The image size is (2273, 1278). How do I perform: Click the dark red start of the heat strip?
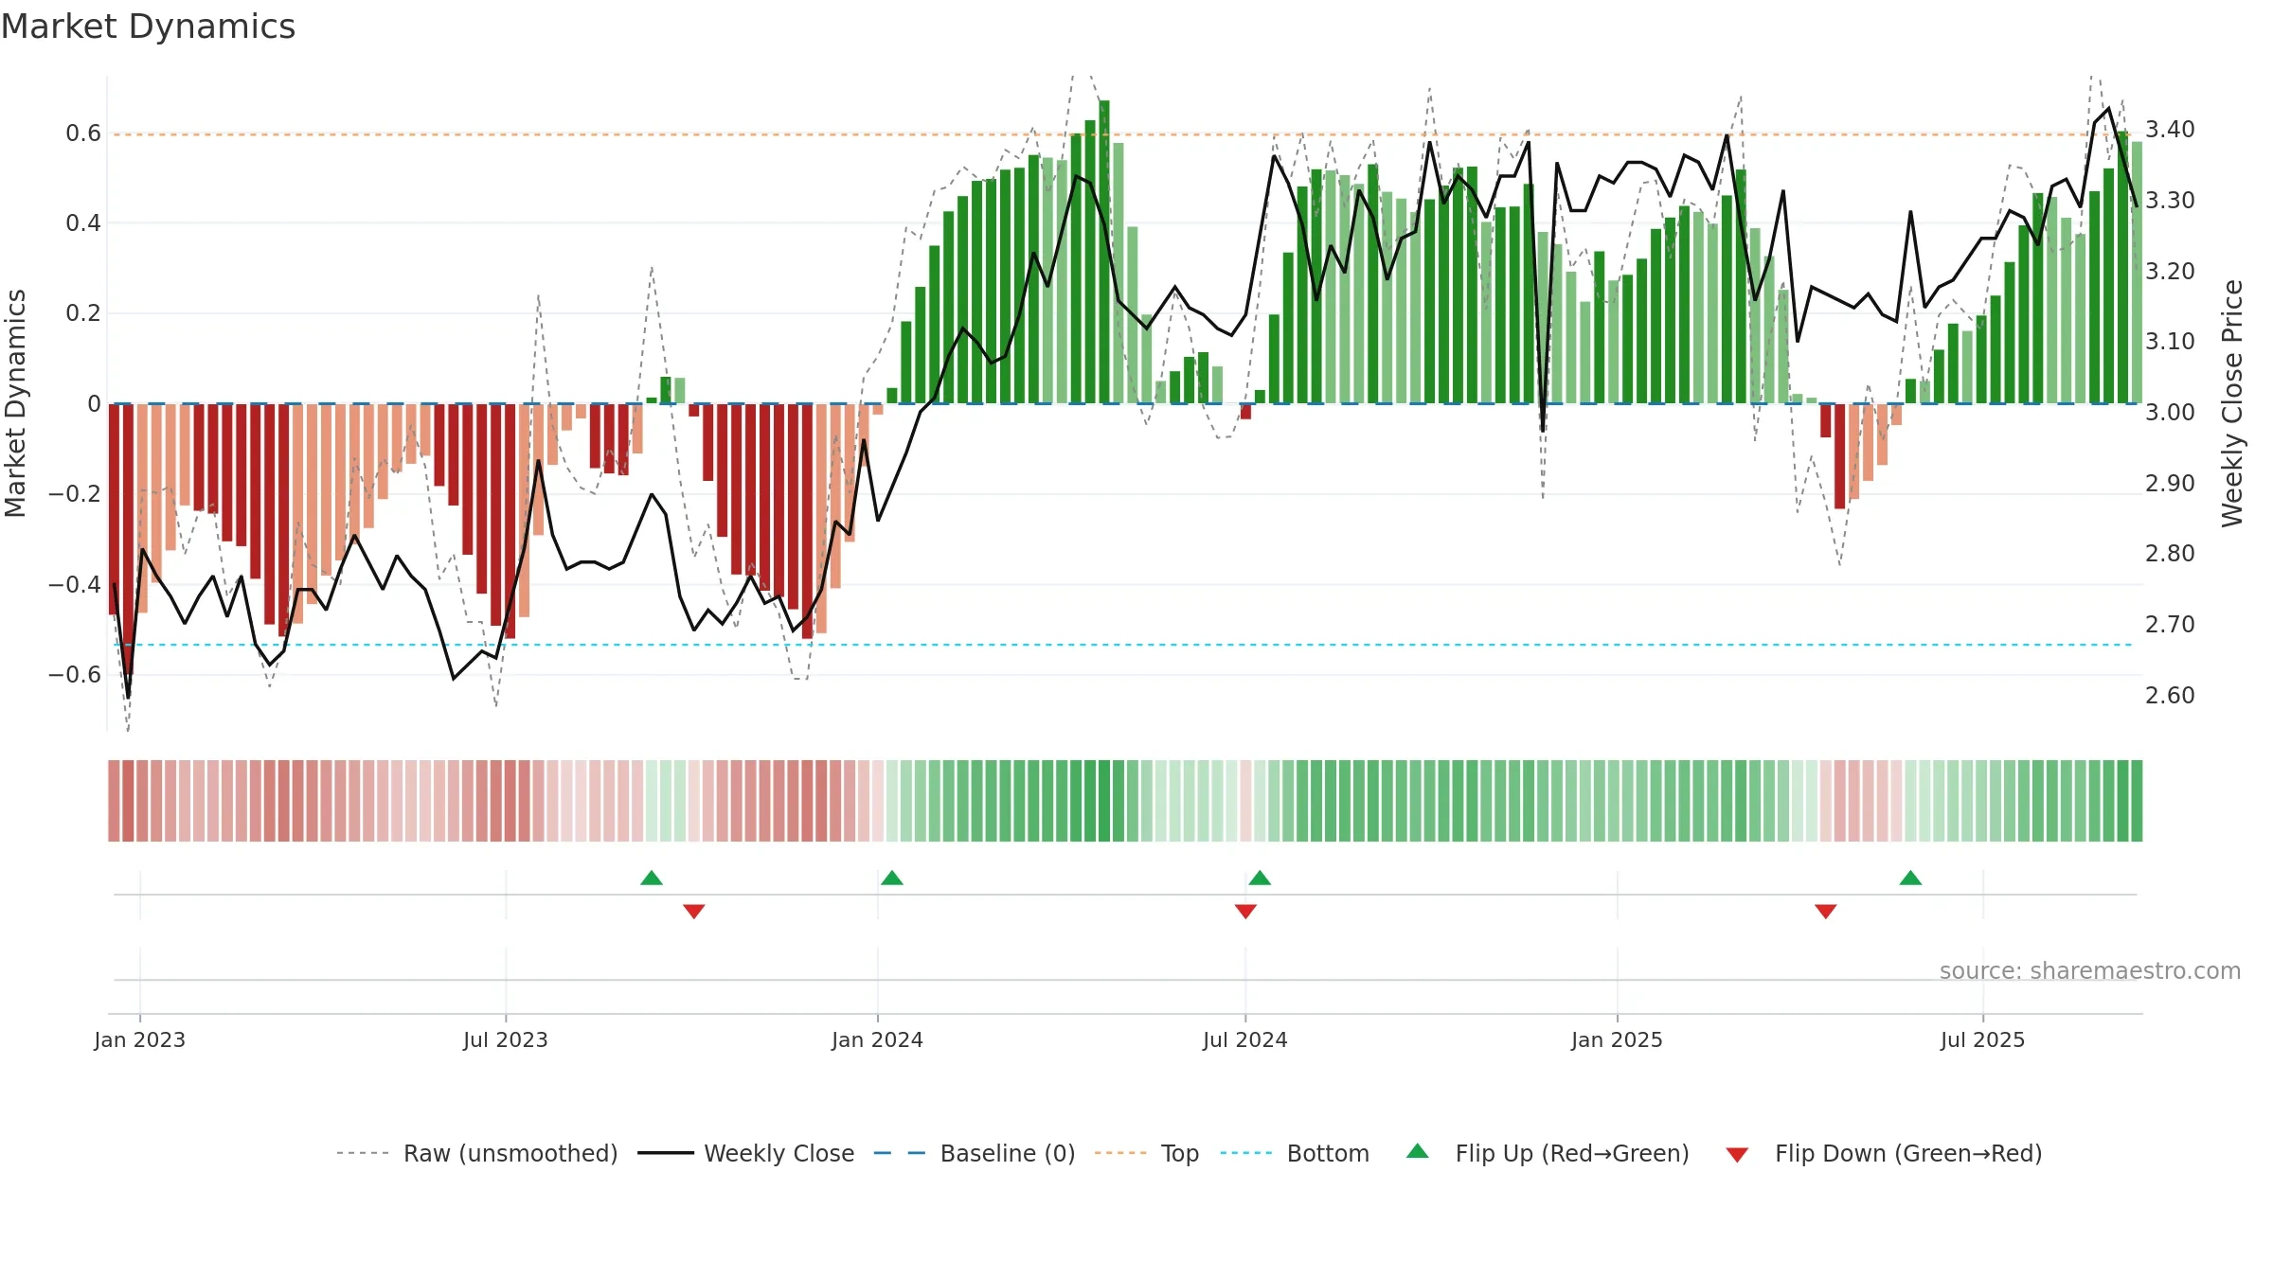tap(114, 801)
